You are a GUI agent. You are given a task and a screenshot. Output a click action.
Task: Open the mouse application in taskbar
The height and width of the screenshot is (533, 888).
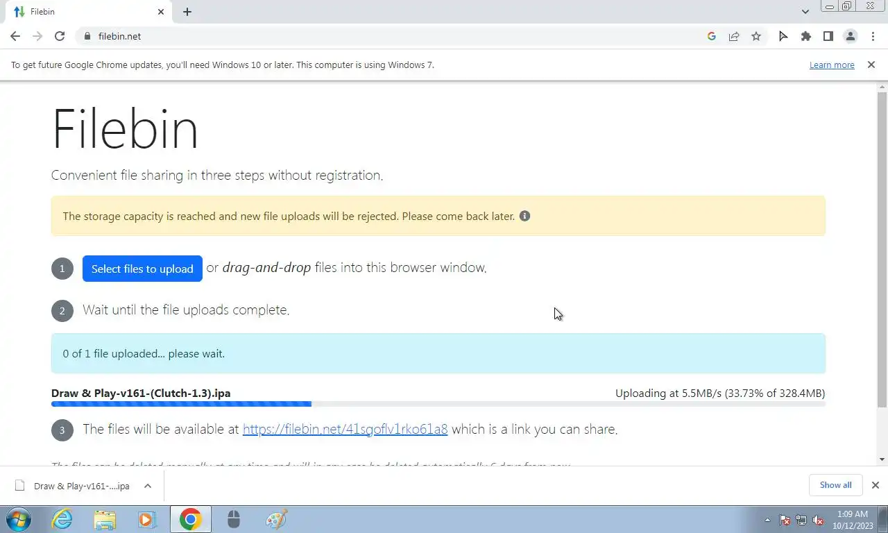point(233,519)
